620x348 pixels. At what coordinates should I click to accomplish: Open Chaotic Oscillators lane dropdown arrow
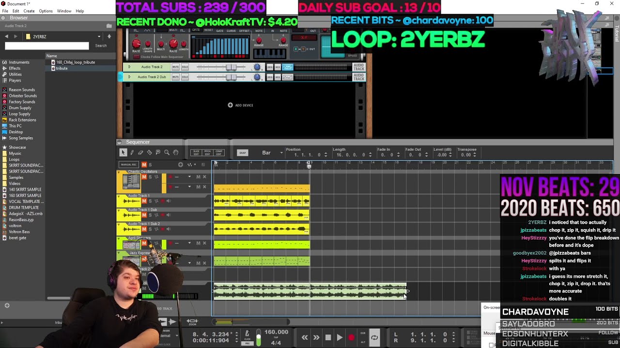coord(189,177)
